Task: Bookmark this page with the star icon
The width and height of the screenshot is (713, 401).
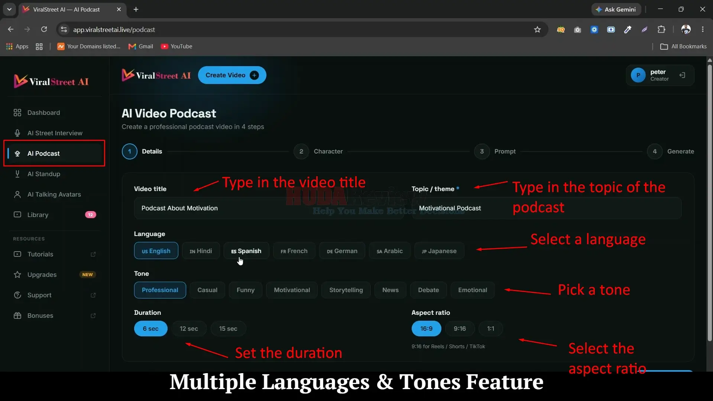Action: [537, 29]
